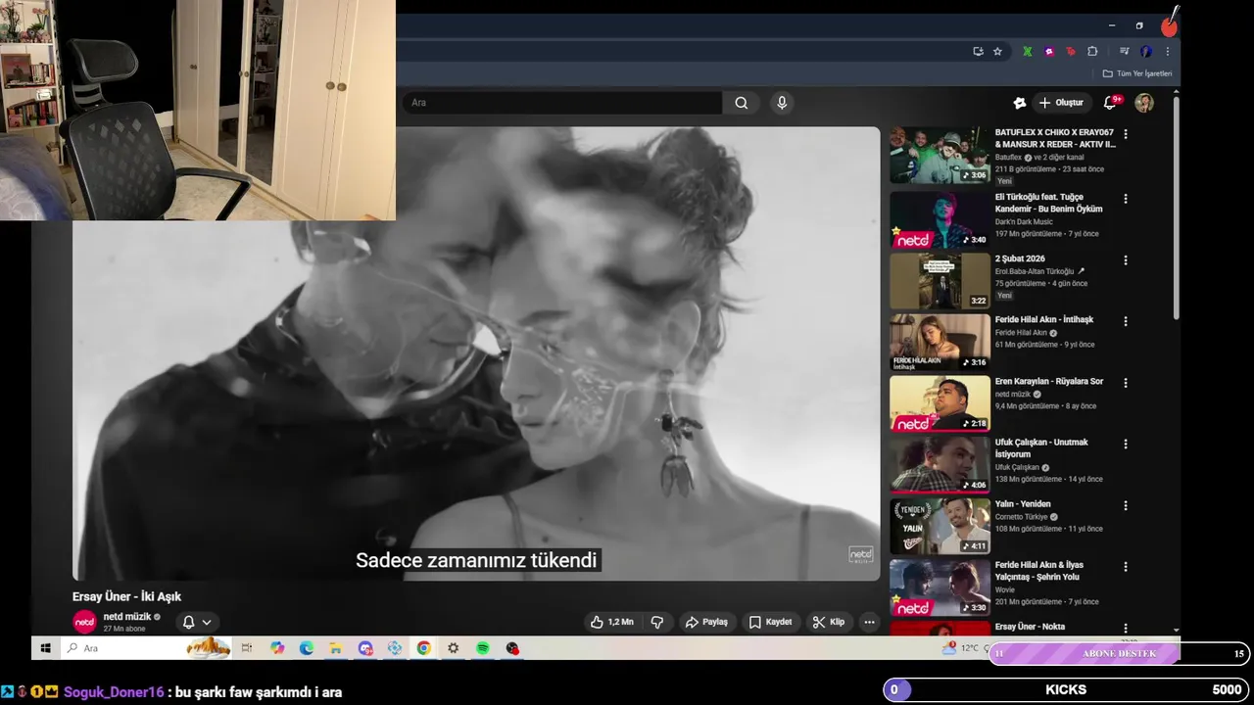
Task: Open the Extensions puzzle icon
Action: pos(1093,51)
